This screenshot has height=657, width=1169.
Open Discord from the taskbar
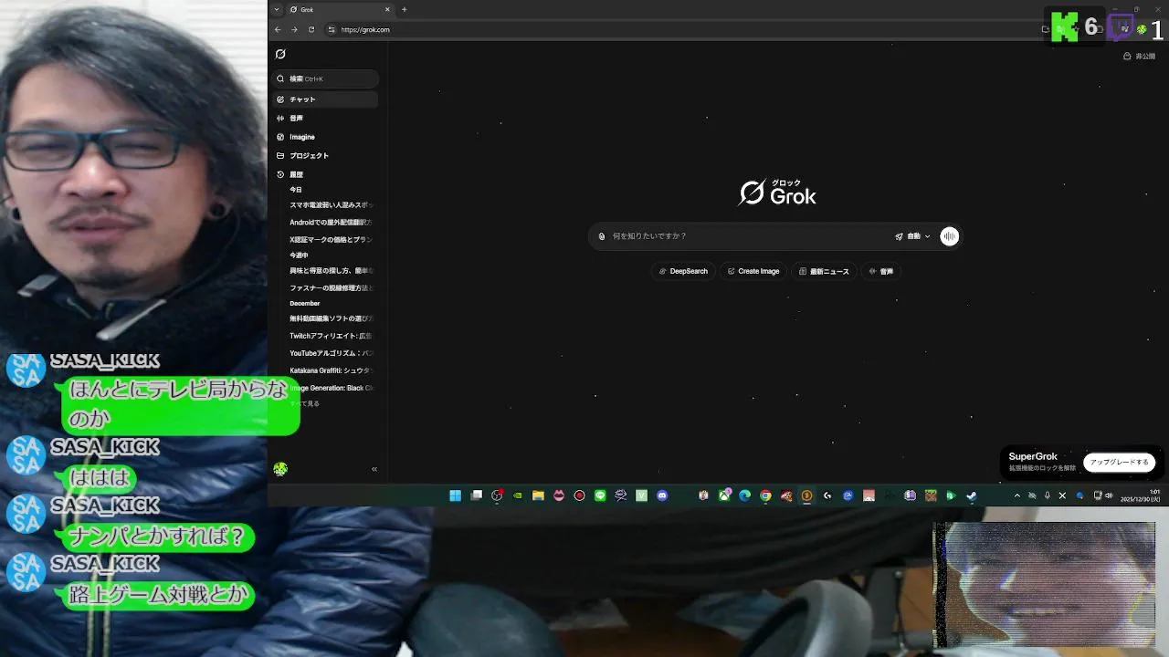[662, 495]
